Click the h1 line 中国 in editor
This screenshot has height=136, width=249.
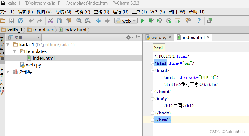pos(179,106)
